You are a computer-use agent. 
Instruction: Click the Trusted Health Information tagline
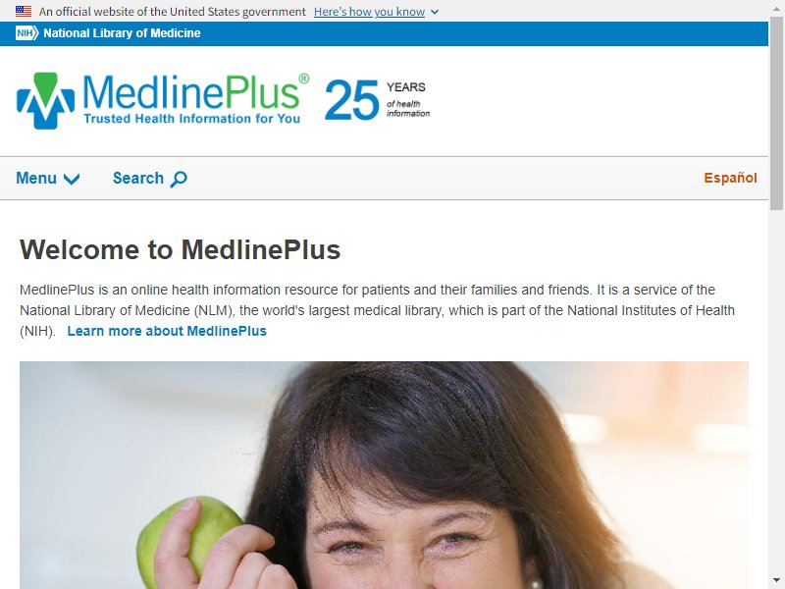191,119
